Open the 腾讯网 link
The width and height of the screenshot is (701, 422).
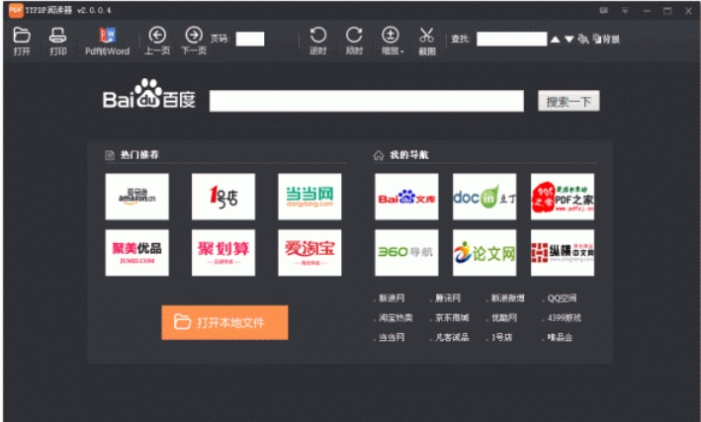click(448, 298)
